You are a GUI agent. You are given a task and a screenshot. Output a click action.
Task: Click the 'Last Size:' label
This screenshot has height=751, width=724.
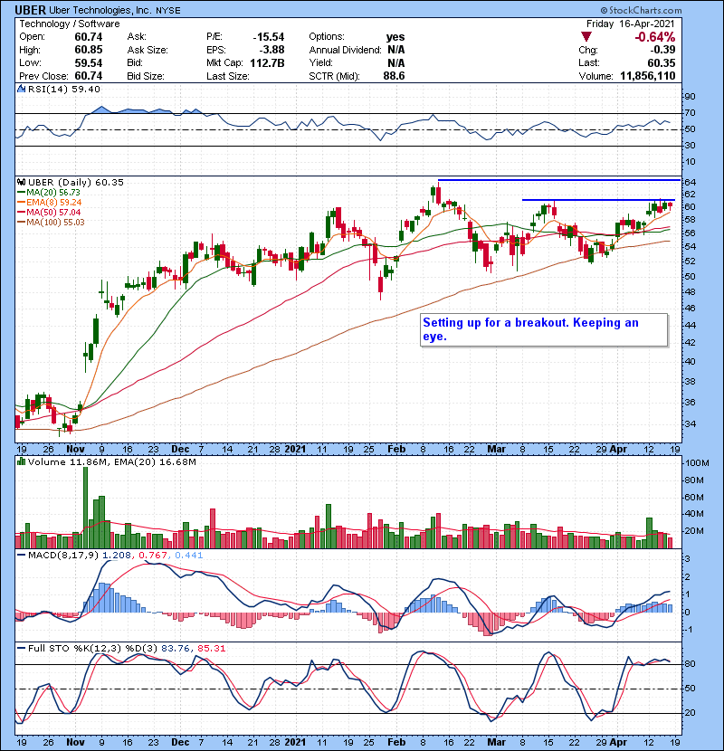(227, 76)
